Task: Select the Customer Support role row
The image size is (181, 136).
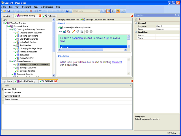Action: [68, 96]
